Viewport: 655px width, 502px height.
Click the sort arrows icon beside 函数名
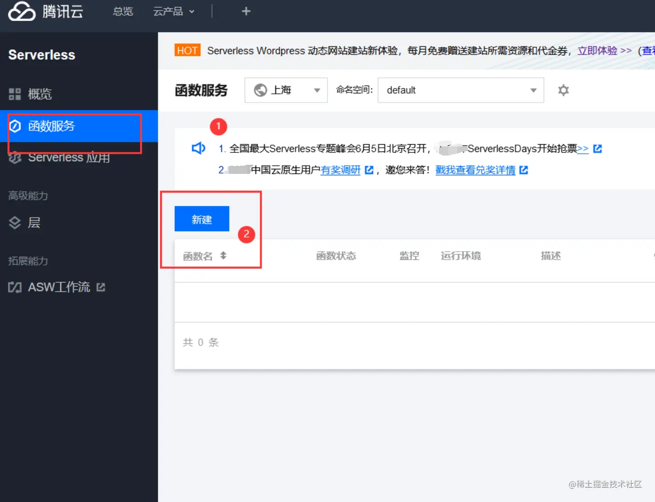223,255
